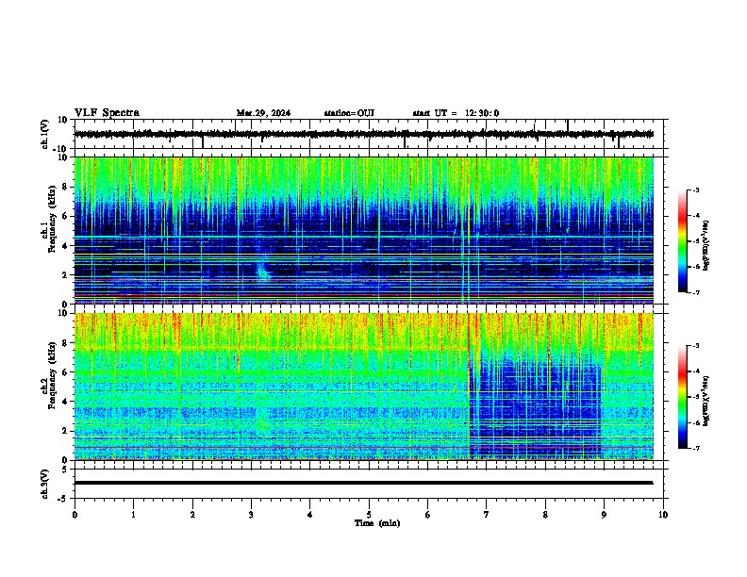747x577 pixels.
Task: Click time axis tick label "1"
Action: (x=133, y=515)
